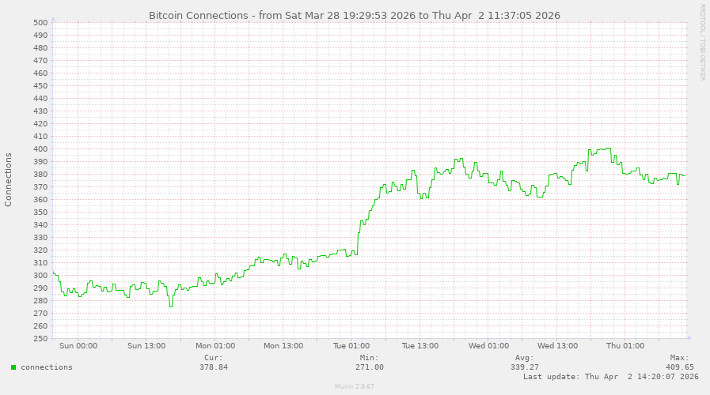Image resolution: width=710 pixels, height=395 pixels.
Task: Click the arrow atop the y-axis
Action: pos(53,18)
